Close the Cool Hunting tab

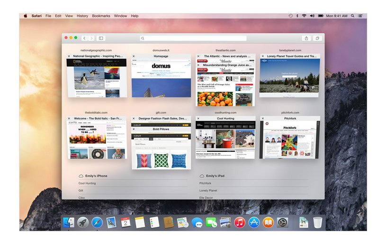pos(198,119)
